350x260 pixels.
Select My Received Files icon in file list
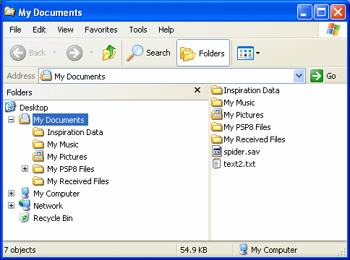click(x=217, y=139)
